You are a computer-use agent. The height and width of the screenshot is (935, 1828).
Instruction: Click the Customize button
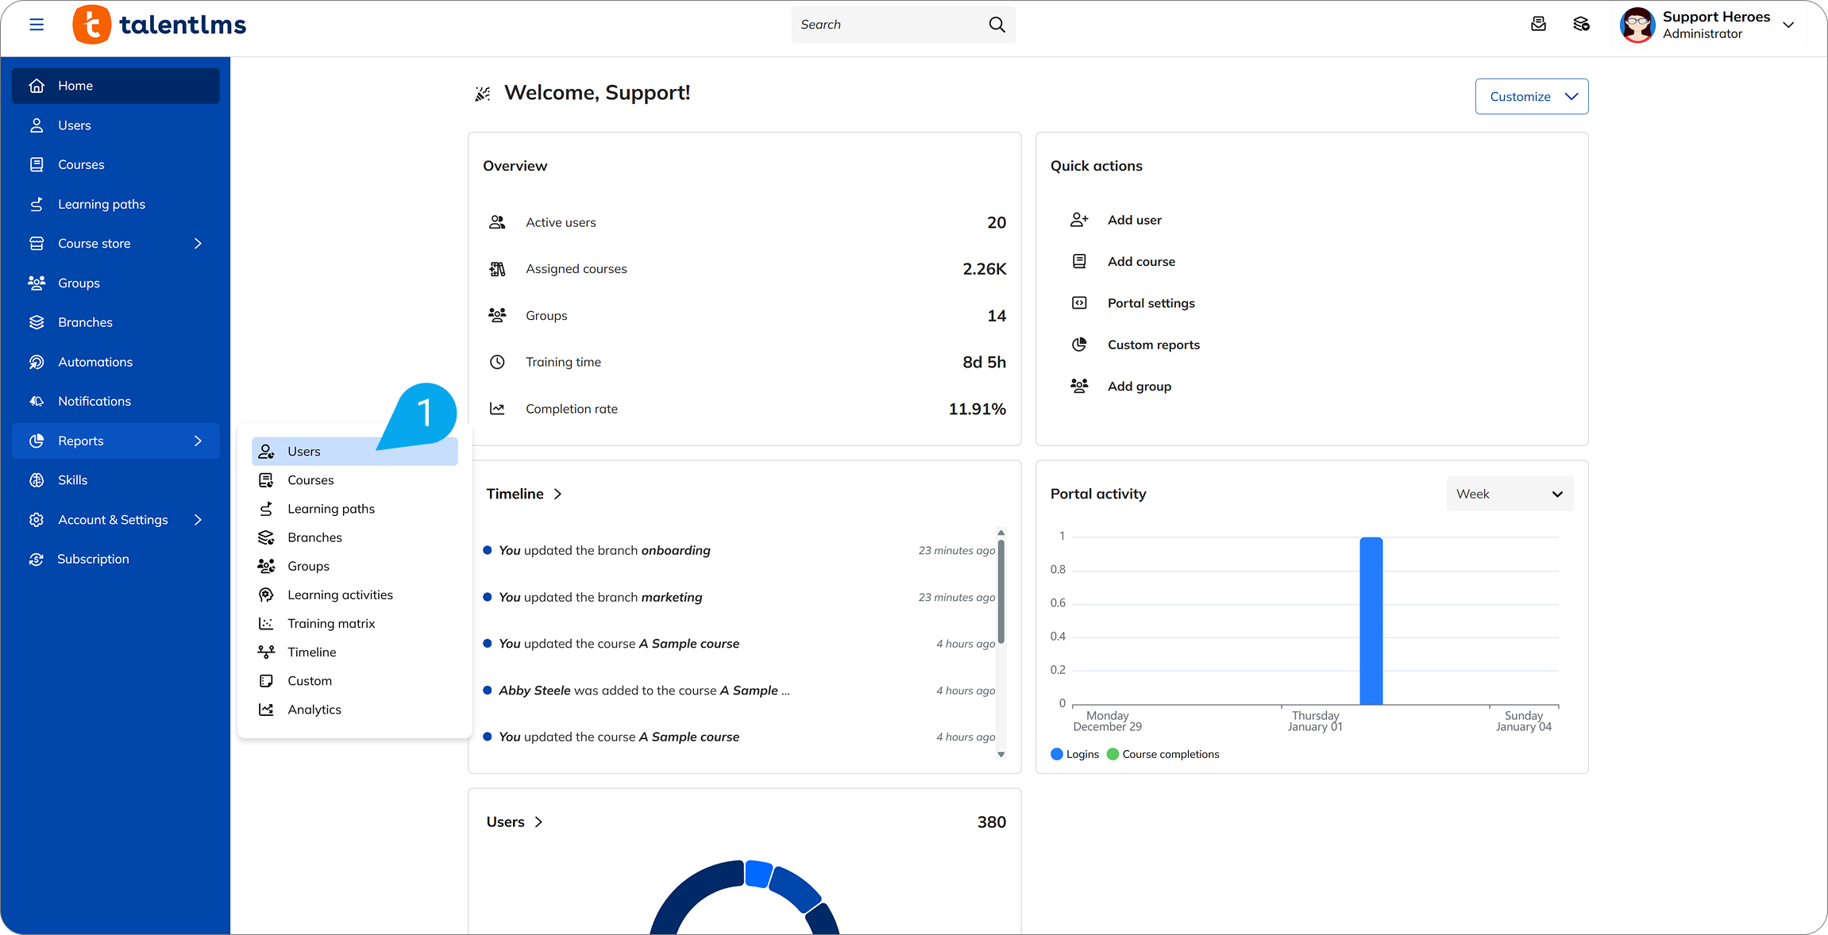pos(1531,96)
